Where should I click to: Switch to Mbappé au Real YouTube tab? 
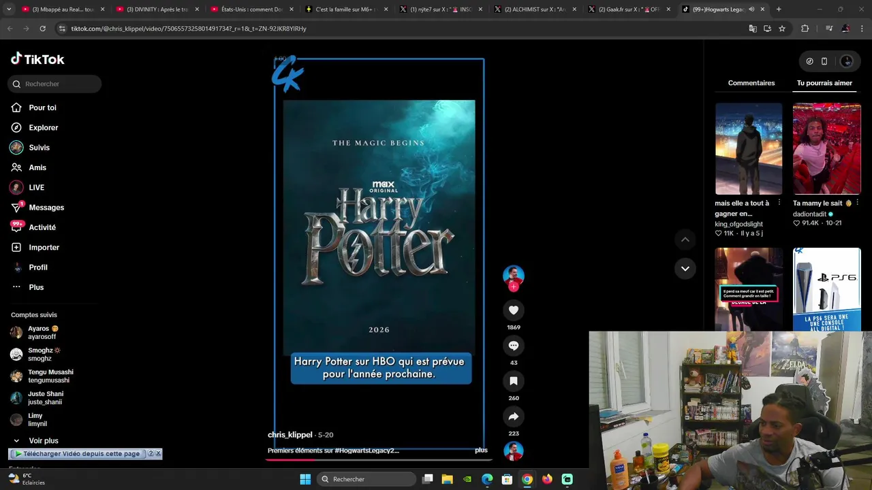[63, 10]
